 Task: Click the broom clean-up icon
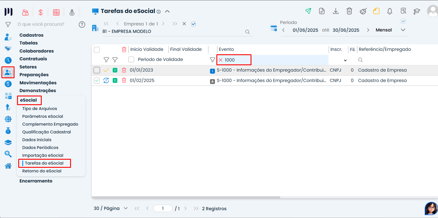363,11
